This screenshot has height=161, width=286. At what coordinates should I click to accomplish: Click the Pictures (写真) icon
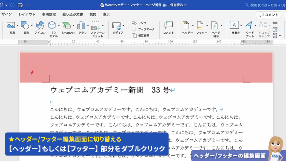[10, 26]
